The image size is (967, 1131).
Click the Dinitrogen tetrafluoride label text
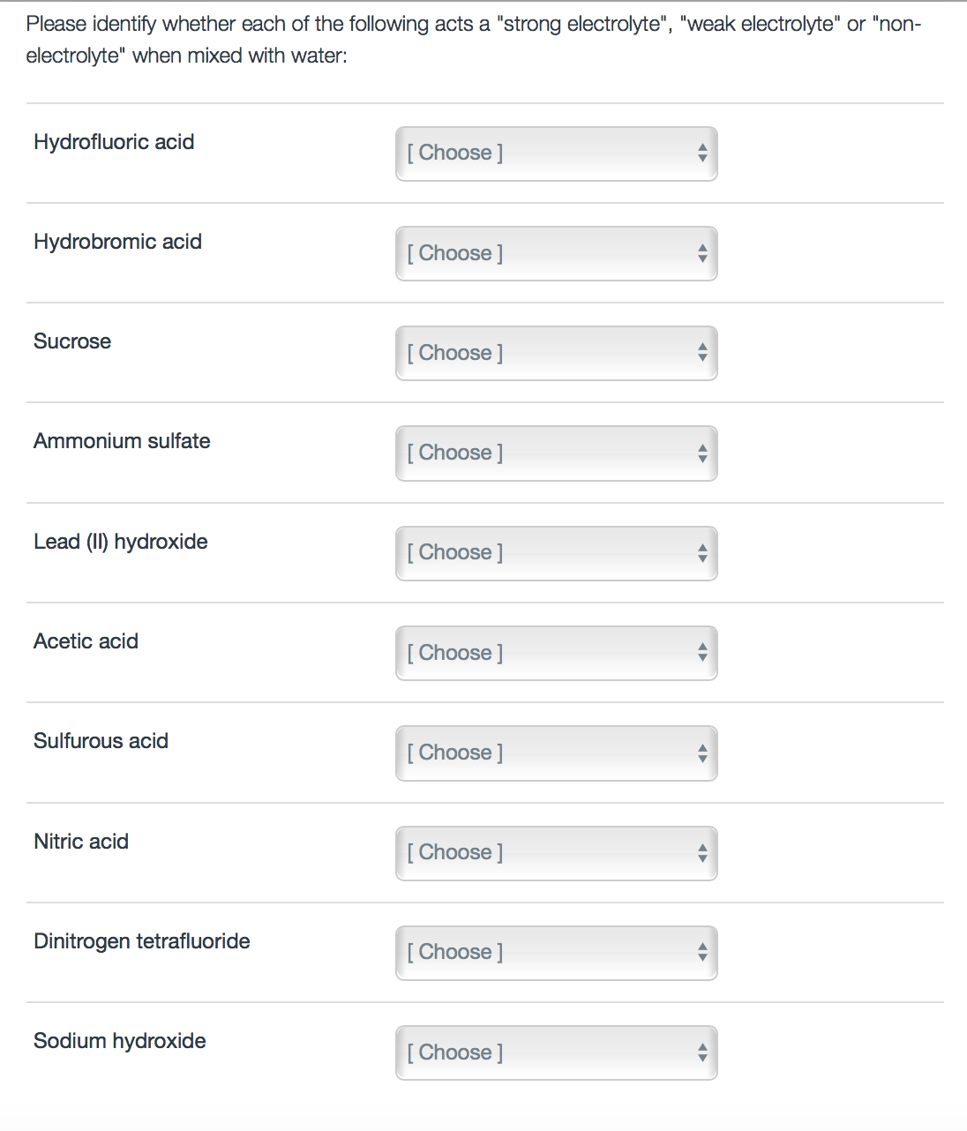142,941
